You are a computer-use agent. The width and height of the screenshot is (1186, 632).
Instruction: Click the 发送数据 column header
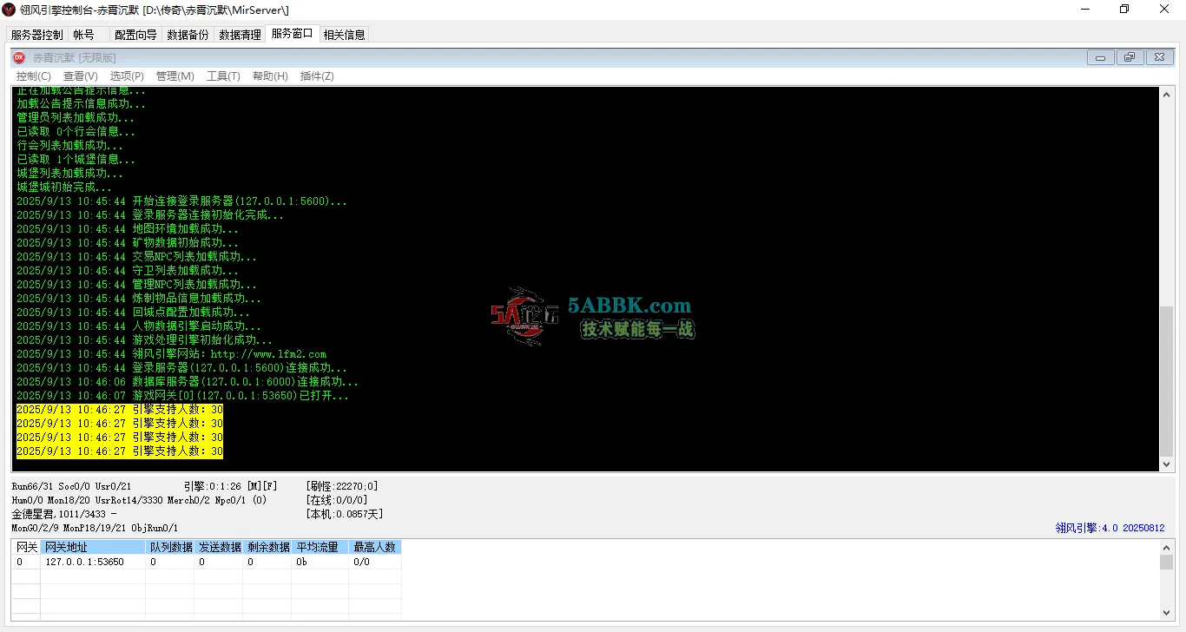tap(219, 547)
